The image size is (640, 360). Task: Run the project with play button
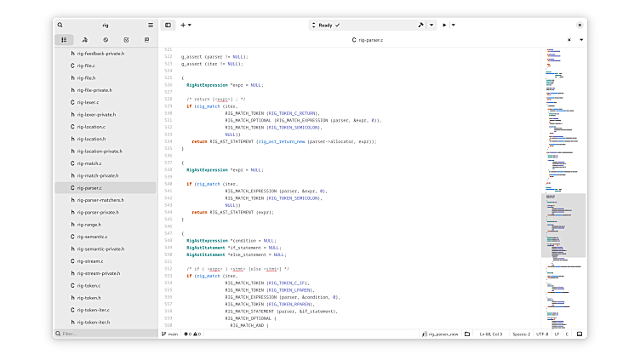click(x=444, y=26)
